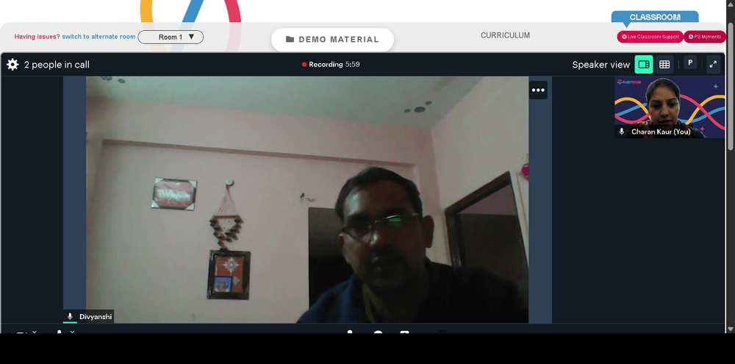Click the microphone icon beside Divyanshi
This screenshot has width=735, height=364.
[x=71, y=317]
